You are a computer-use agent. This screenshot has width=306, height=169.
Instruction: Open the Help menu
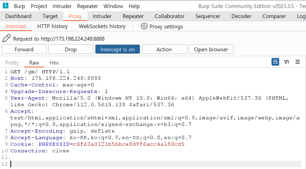[134, 6]
